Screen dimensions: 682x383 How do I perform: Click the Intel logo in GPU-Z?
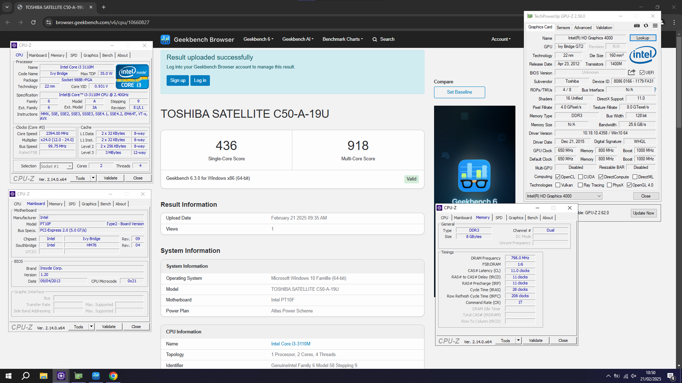point(643,55)
